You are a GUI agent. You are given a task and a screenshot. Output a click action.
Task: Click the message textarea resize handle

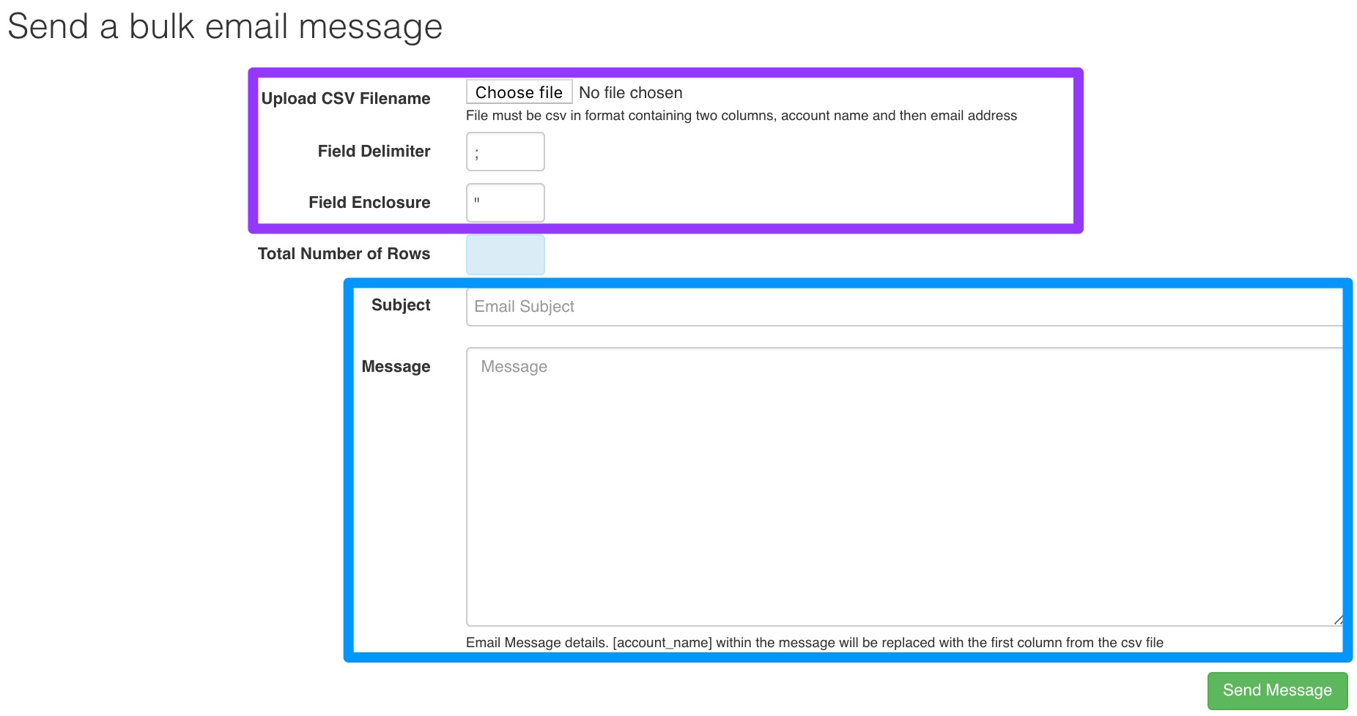(1338, 620)
